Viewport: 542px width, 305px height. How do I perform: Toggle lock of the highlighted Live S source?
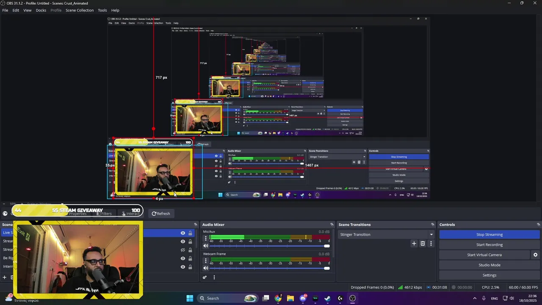pyautogui.click(x=190, y=233)
